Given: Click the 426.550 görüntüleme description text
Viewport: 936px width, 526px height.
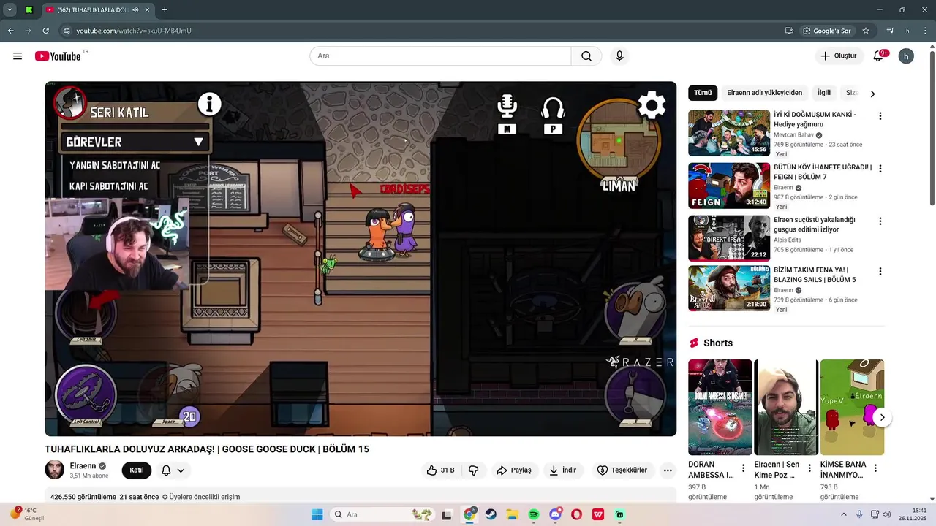Looking at the screenshot, I should [x=83, y=497].
